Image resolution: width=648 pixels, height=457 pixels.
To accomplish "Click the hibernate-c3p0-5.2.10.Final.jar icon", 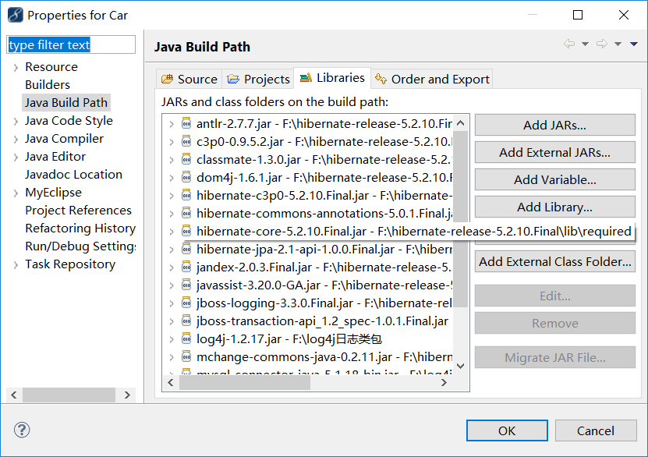I will 186,195.
